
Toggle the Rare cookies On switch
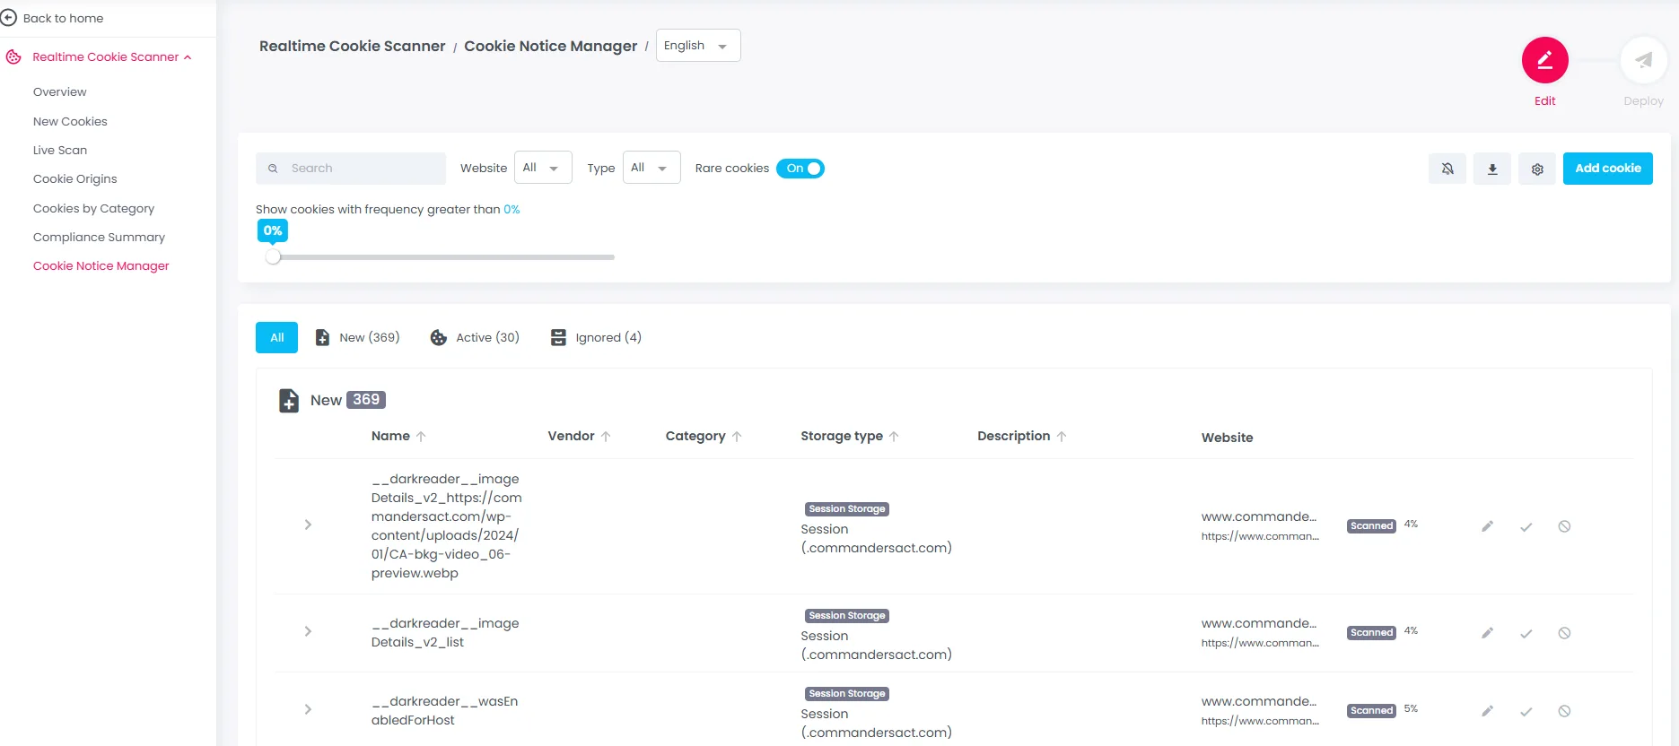(800, 169)
